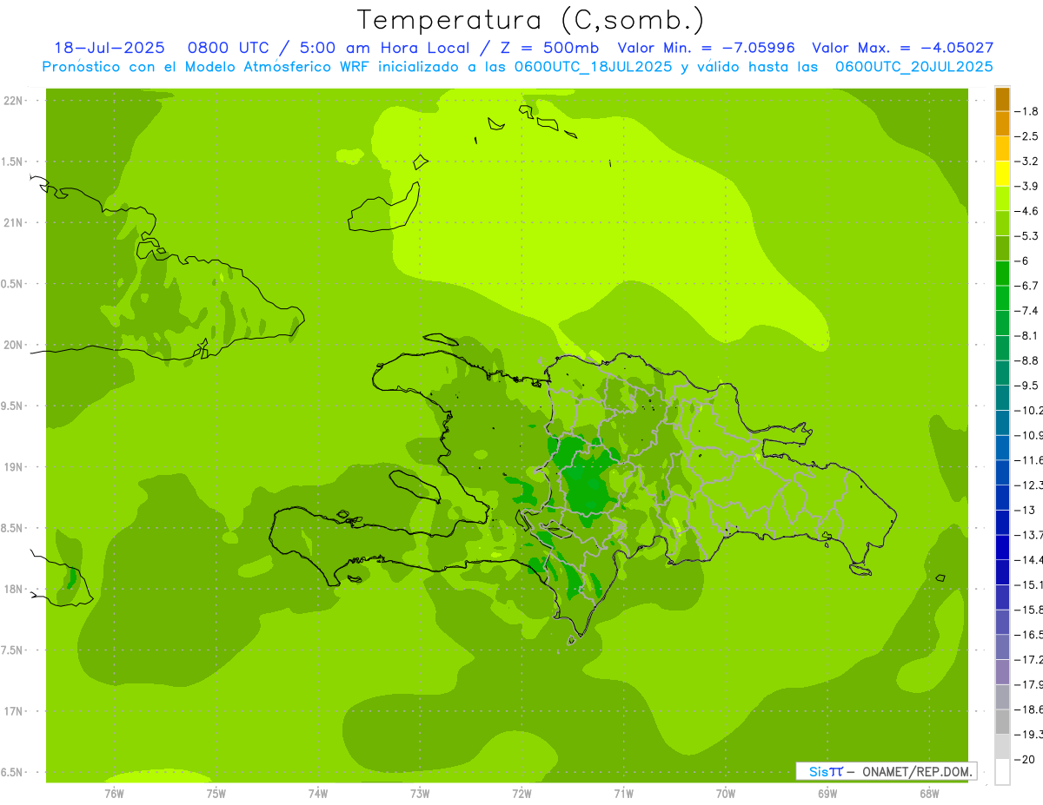Click the "-13" colorbar value
The image size is (1043, 805).
pos(1026,510)
